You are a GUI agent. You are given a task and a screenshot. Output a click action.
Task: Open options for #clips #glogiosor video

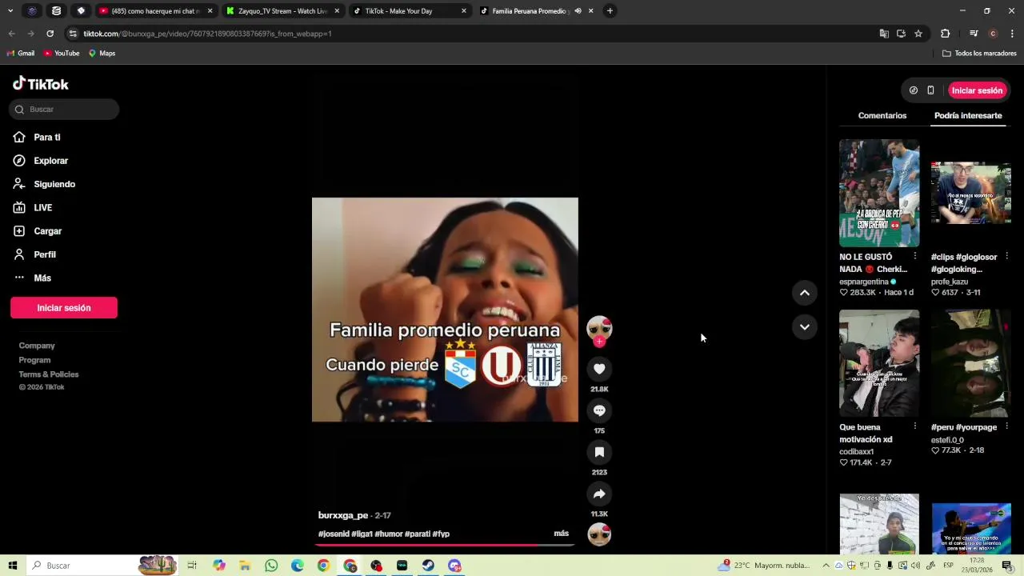[x=1006, y=257]
